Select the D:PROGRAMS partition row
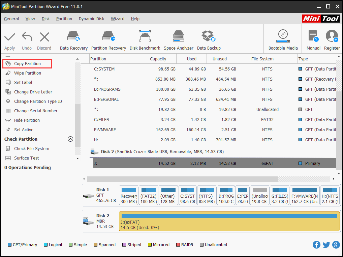The height and width of the screenshot is (257, 343). 215,89
